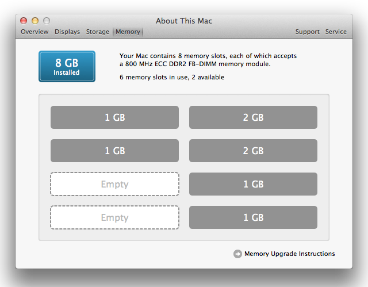Image resolution: width=368 pixels, height=287 pixels.
Task: Open the Overview tab
Action: pos(34,32)
